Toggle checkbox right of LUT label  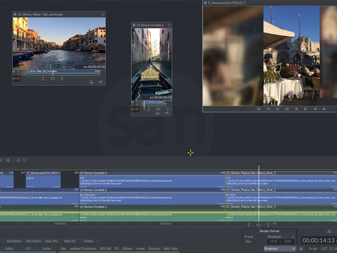(x=331, y=248)
